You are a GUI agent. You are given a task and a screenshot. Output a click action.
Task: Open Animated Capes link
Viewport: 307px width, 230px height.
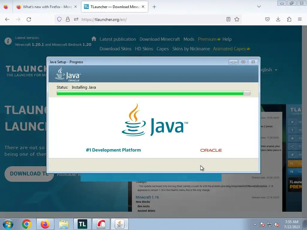tap(231, 49)
